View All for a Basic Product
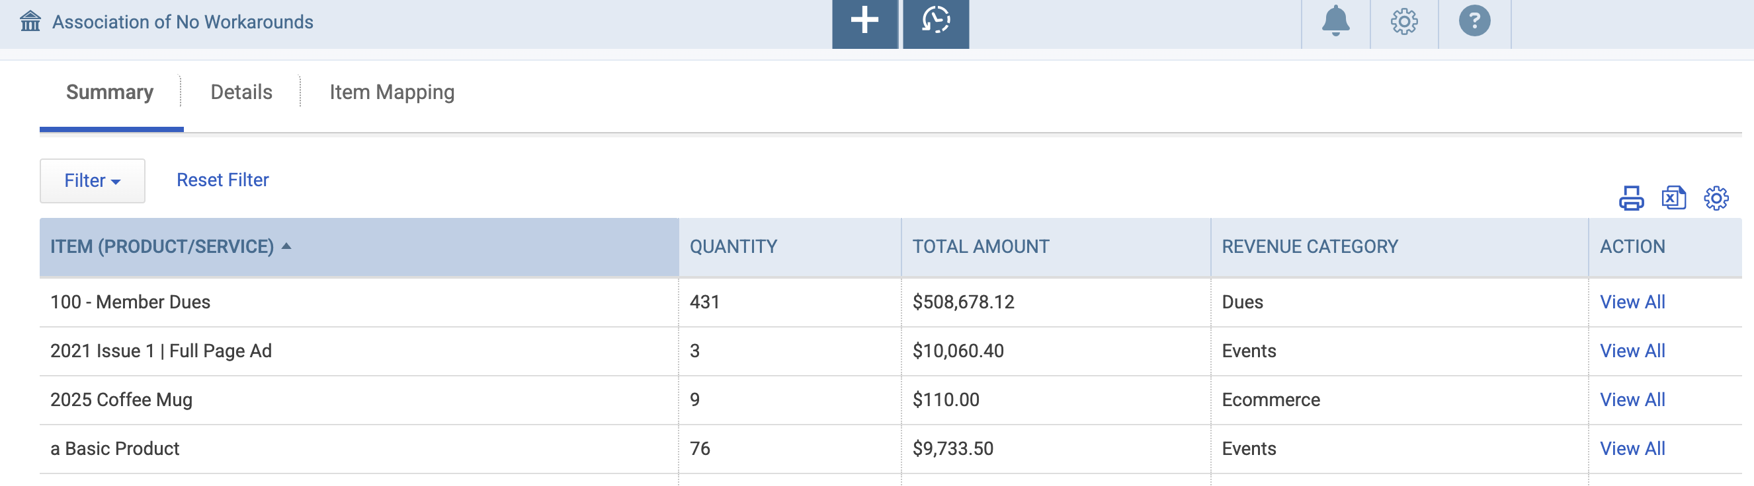This screenshot has height=486, width=1754. (1632, 448)
